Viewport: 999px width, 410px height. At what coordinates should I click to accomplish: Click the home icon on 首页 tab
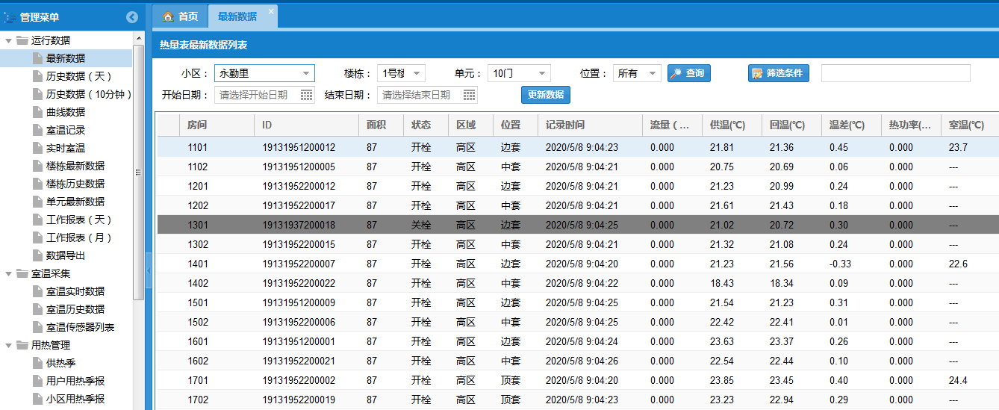[x=168, y=16]
